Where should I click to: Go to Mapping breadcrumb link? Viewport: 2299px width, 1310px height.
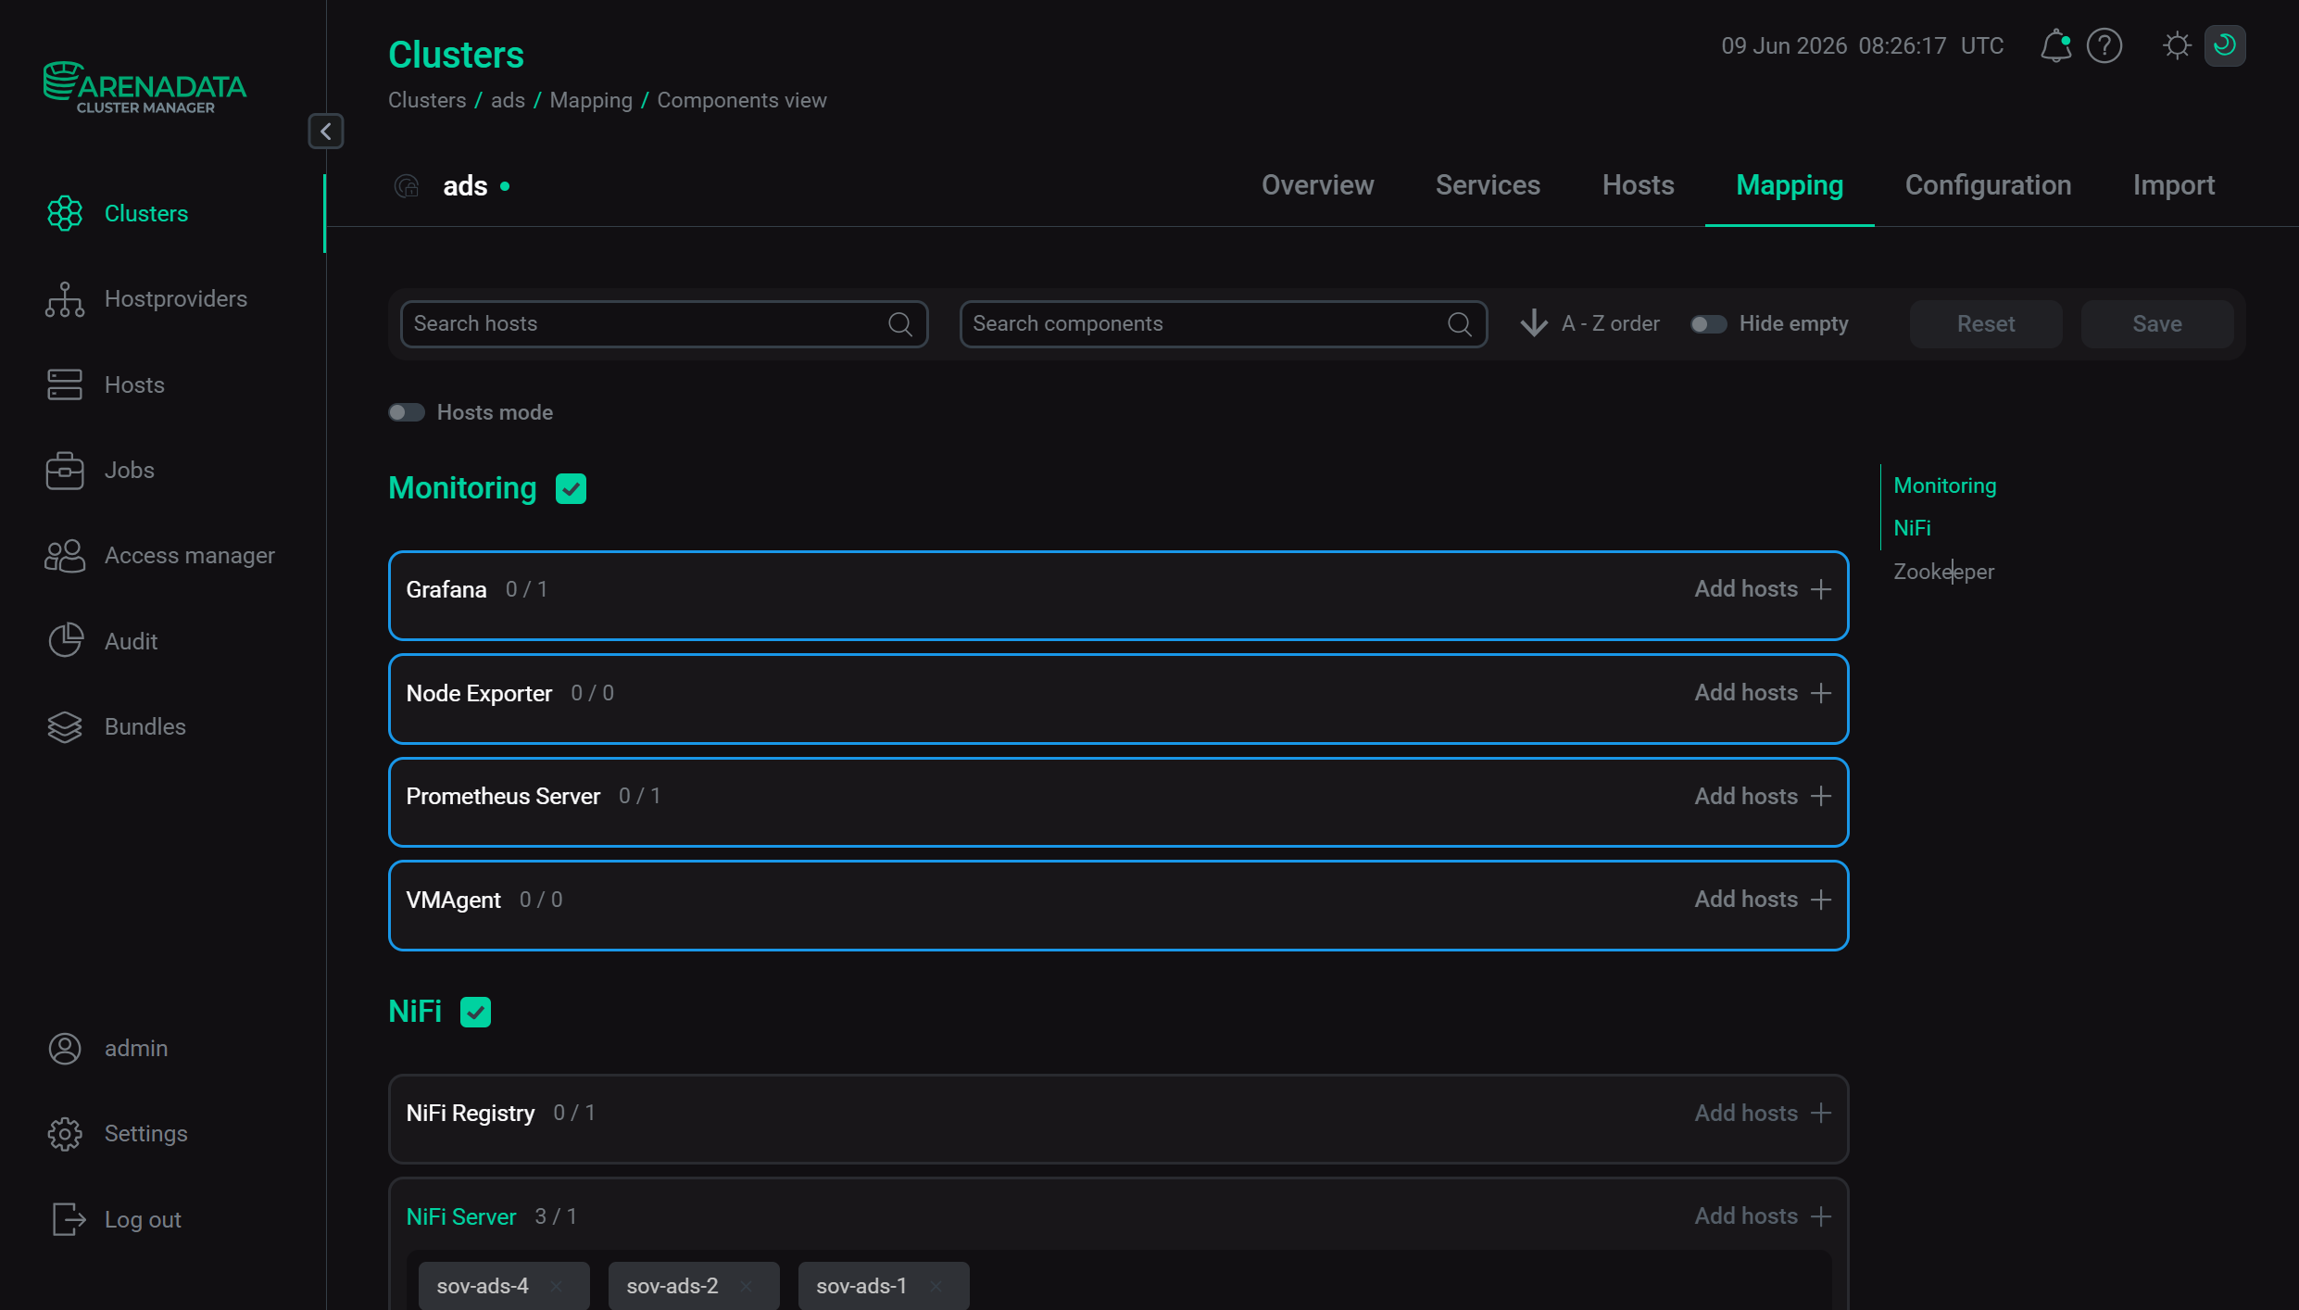[x=591, y=100]
